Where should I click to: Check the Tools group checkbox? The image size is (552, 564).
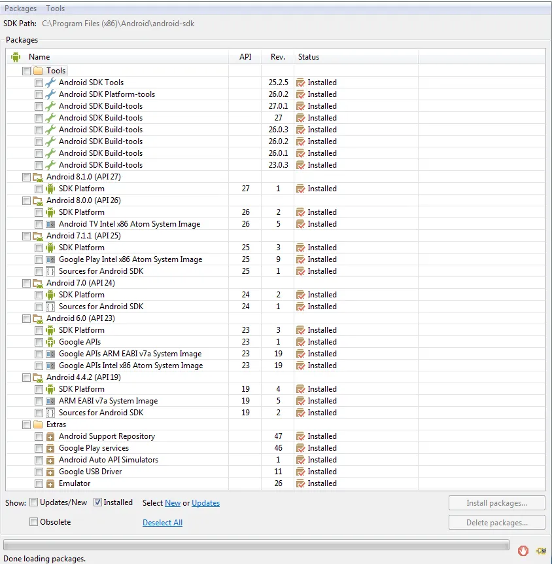click(x=26, y=71)
